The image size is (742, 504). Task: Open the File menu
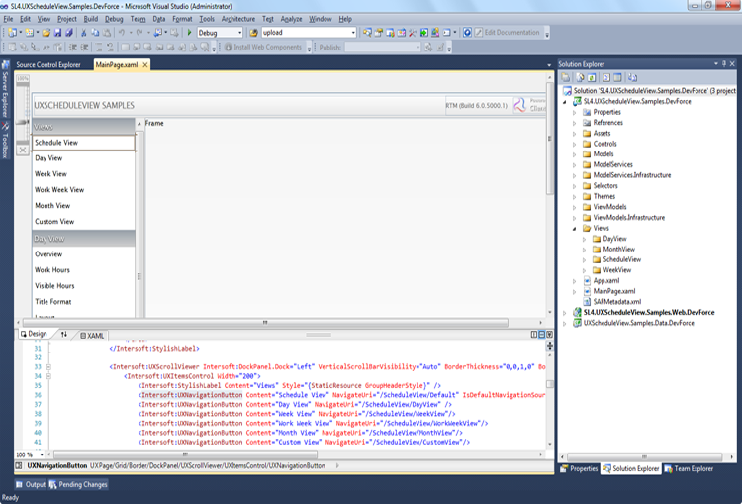click(x=8, y=19)
